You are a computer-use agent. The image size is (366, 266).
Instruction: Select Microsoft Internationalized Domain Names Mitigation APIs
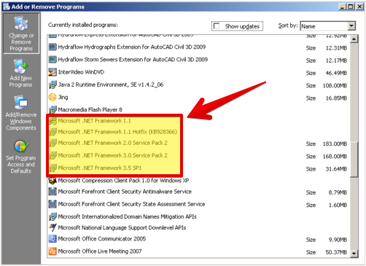(127, 216)
